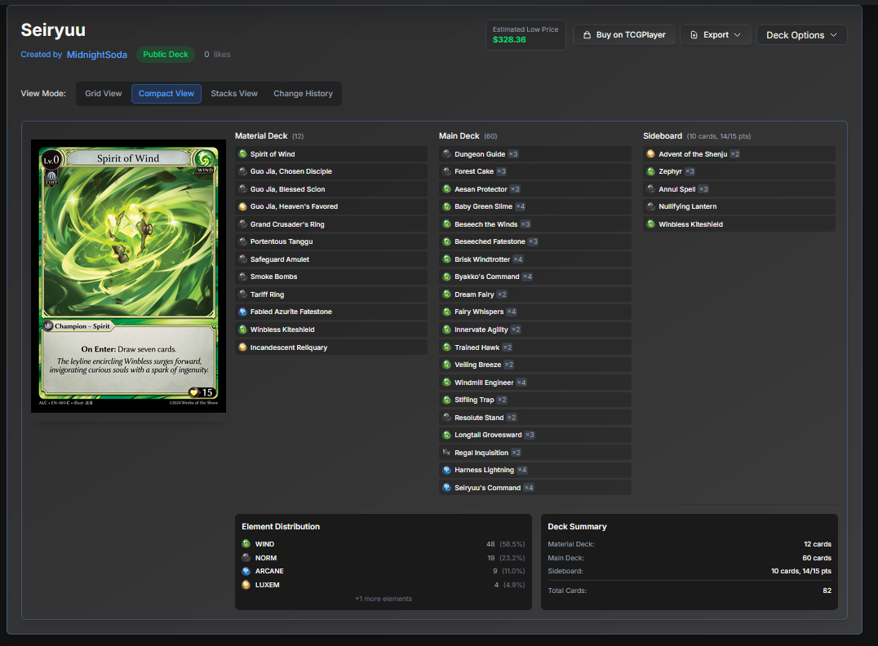Click the MidnightSoda creator profile link

click(96, 55)
